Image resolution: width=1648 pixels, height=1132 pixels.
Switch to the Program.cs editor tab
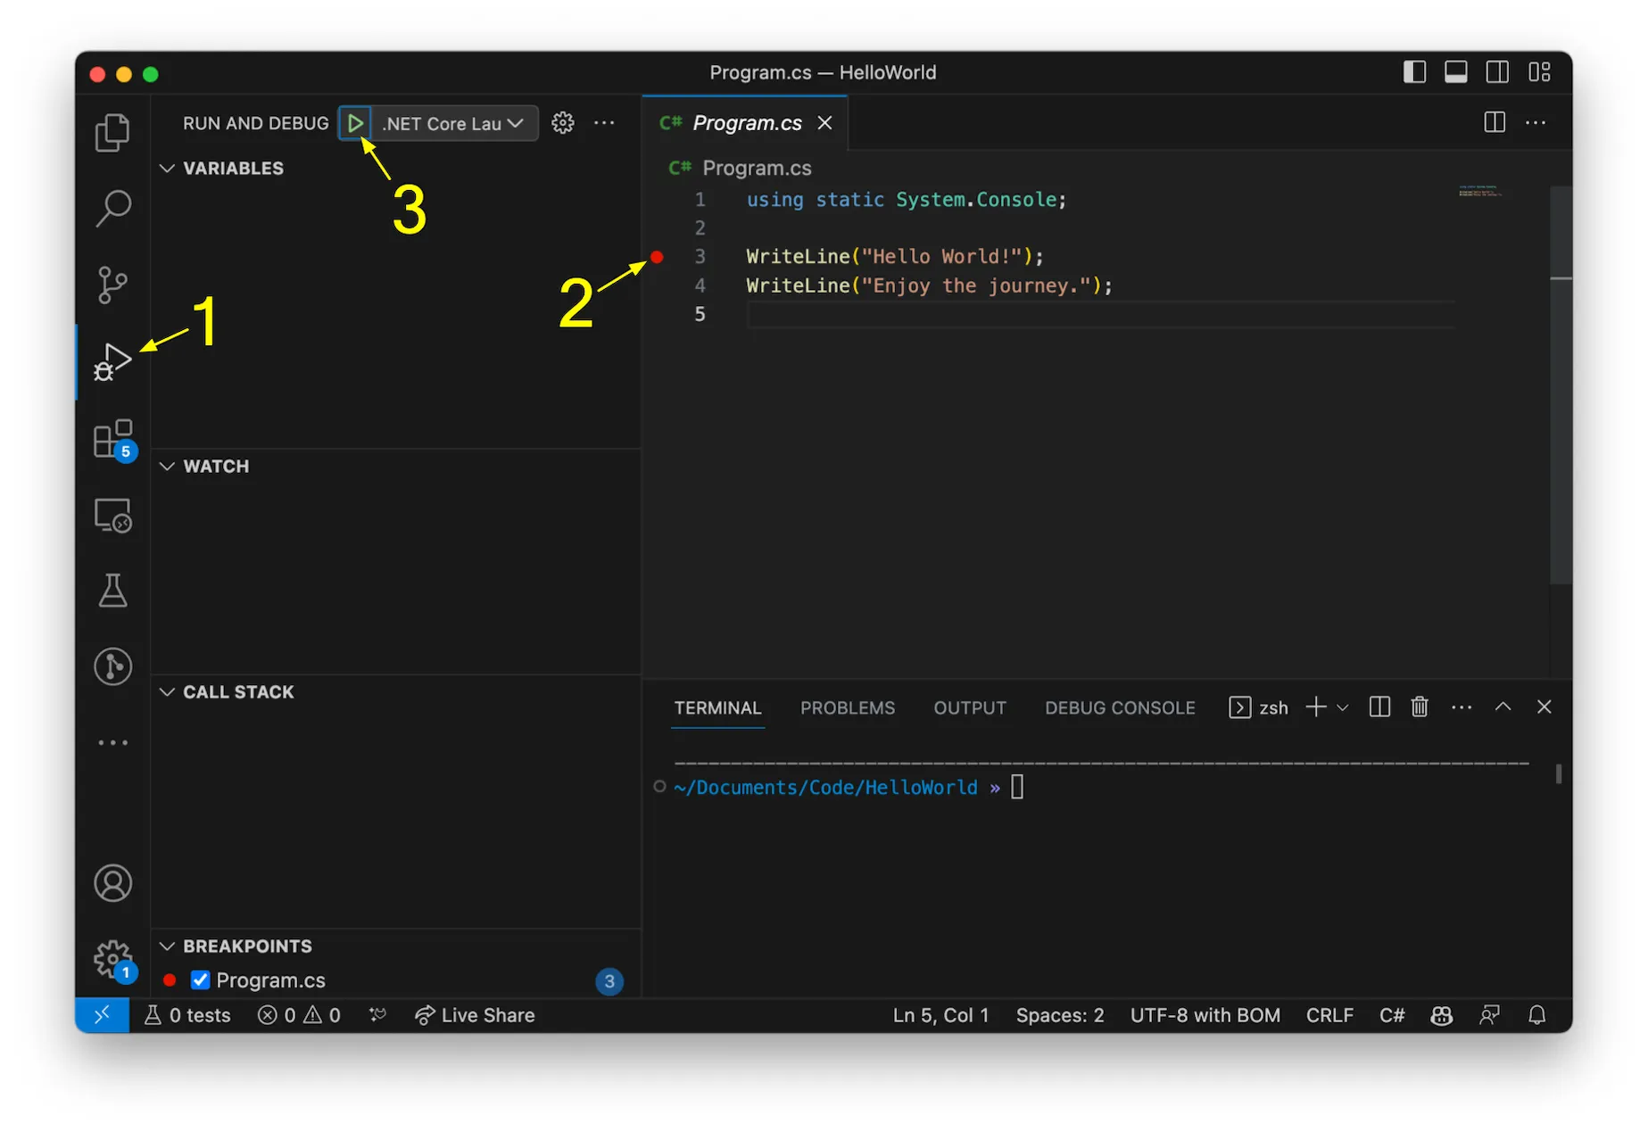click(x=747, y=123)
